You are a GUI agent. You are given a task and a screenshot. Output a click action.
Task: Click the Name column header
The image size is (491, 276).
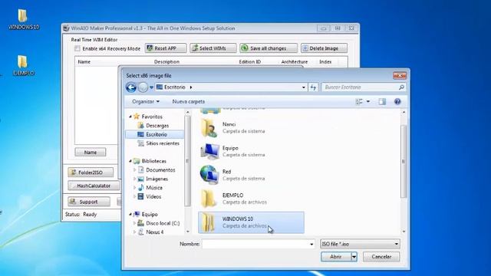(84, 62)
